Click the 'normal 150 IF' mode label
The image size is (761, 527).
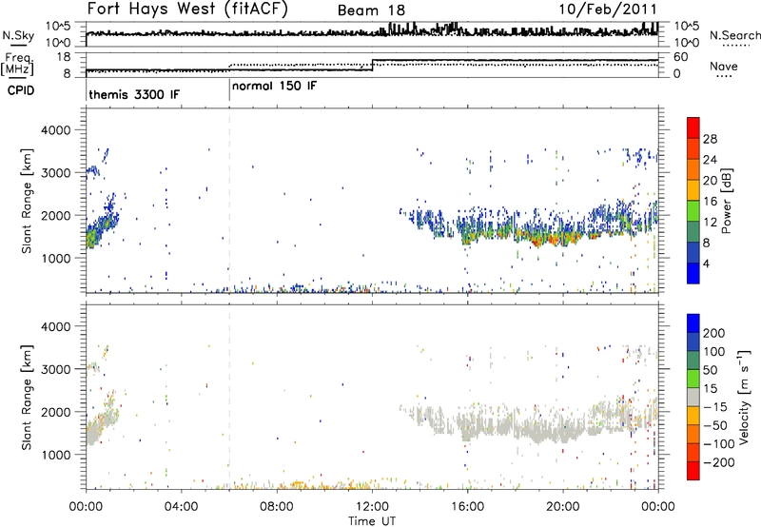(274, 86)
